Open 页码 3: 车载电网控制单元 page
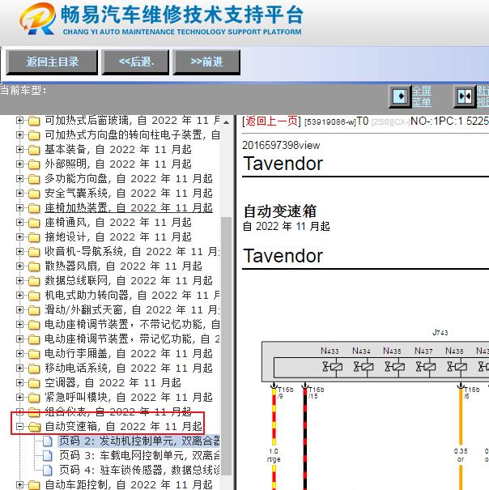This screenshot has height=490, width=489. coord(139,456)
